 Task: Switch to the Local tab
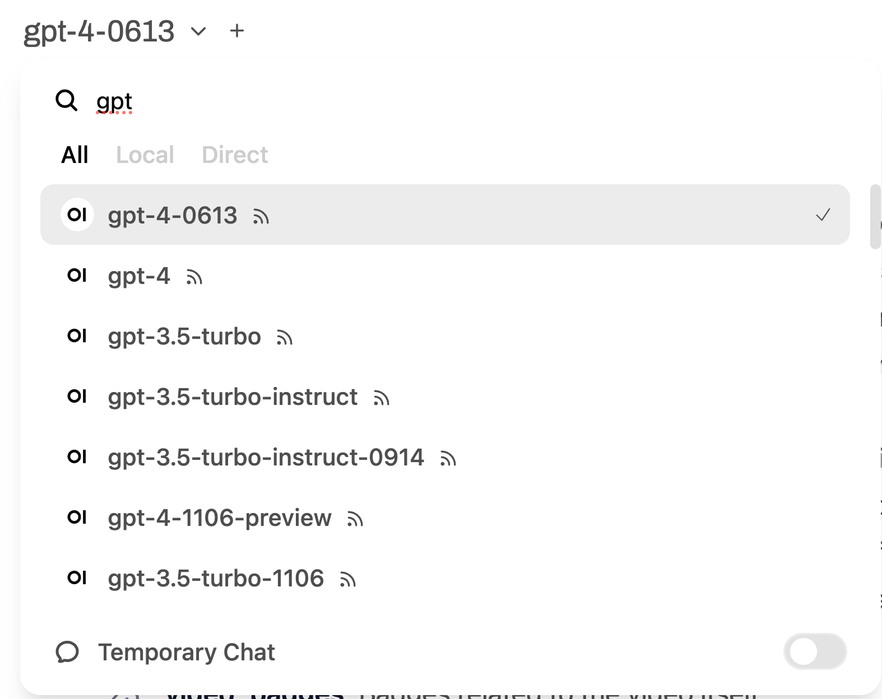click(145, 155)
